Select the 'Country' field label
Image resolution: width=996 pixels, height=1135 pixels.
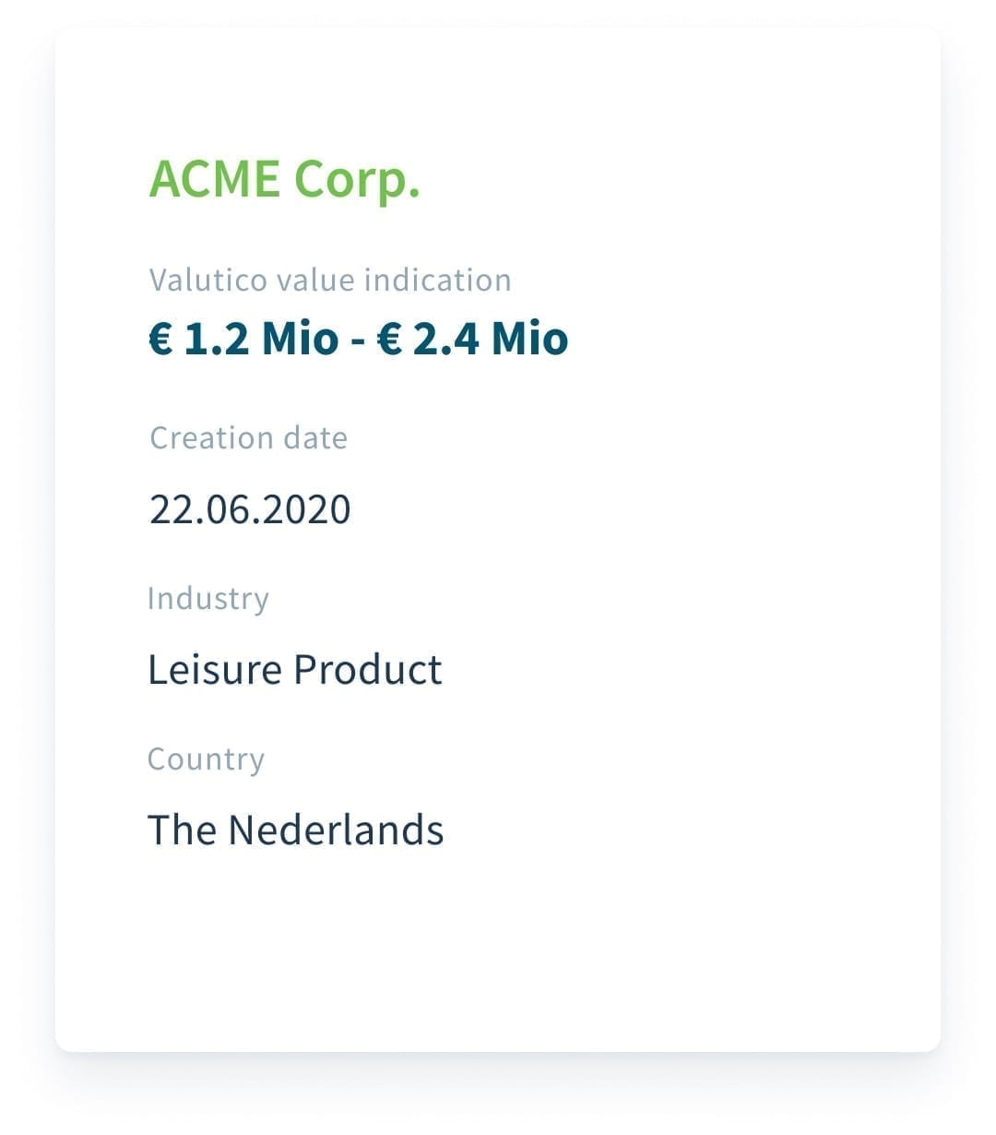[207, 759]
